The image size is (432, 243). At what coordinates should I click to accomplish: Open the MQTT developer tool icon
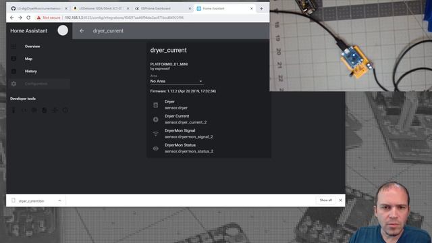point(55,110)
